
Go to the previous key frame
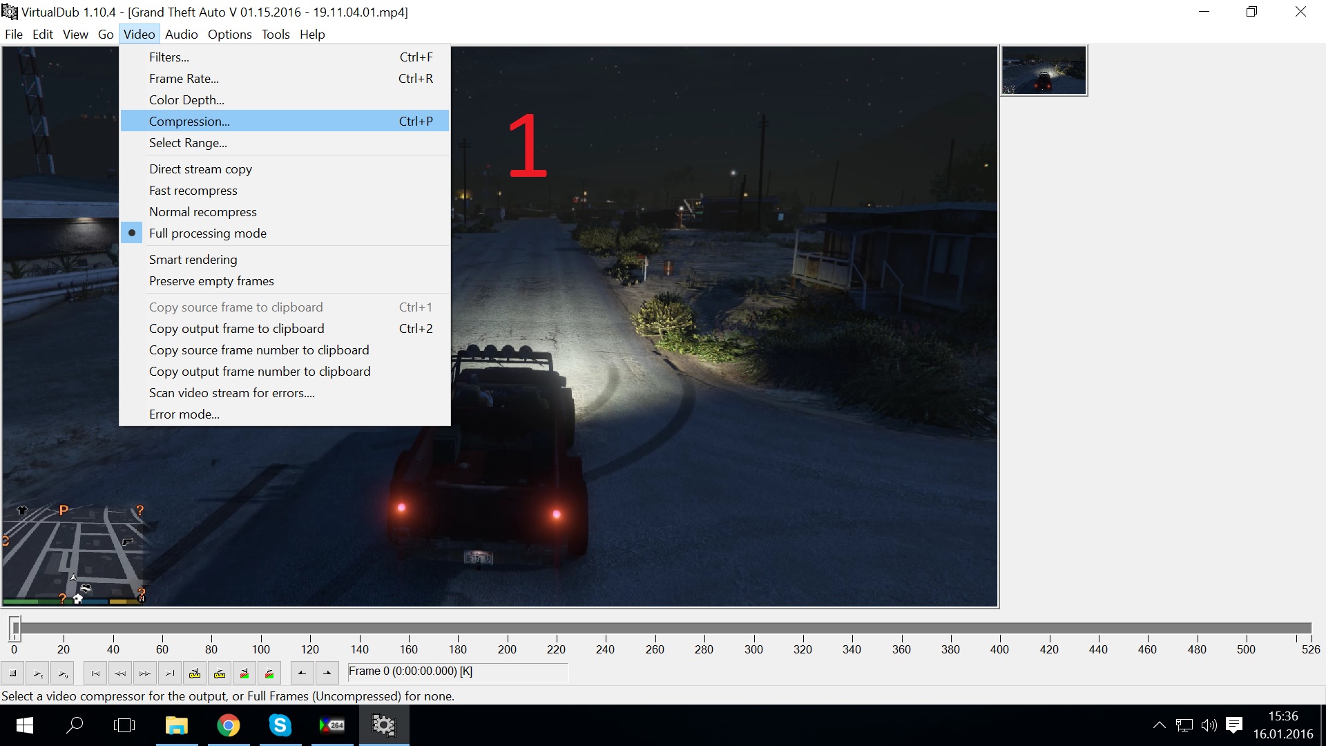pyautogui.click(x=195, y=673)
